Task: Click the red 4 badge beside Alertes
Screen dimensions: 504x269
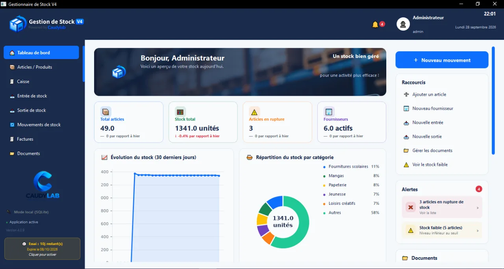Action: pyautogui.click(x=479, y=189)
